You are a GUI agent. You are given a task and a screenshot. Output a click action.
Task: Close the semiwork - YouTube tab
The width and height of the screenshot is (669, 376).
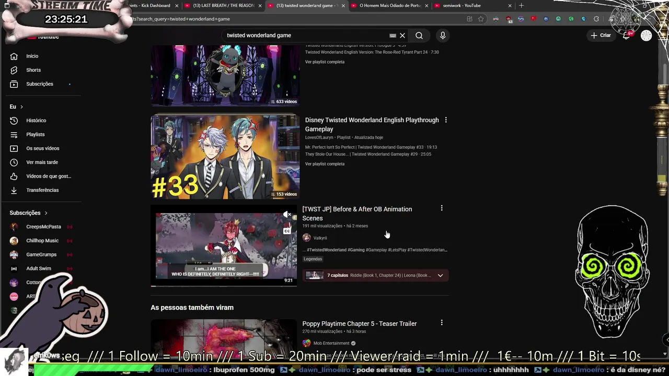point(510,6)
